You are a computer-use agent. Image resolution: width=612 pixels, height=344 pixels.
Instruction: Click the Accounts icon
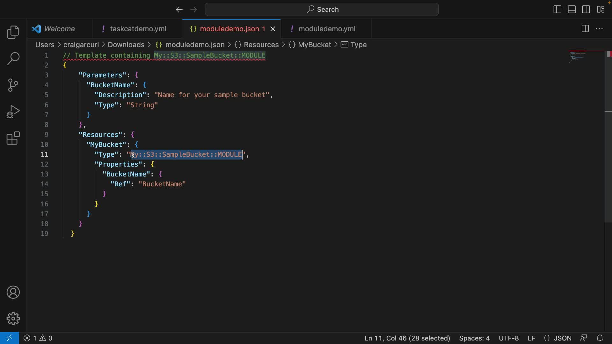pos(13,292)
